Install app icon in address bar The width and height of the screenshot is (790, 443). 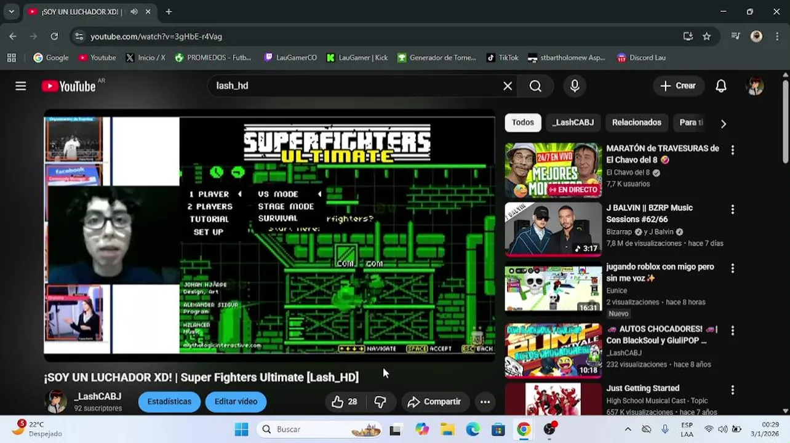[x=688, y=36]
